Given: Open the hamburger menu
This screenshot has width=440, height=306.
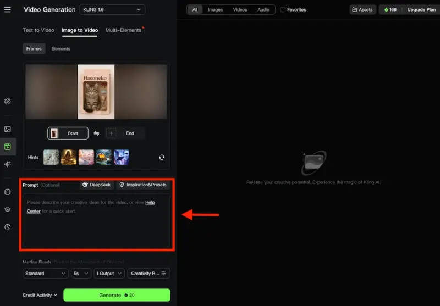Looking at the screenshot, I should (8, 10).
